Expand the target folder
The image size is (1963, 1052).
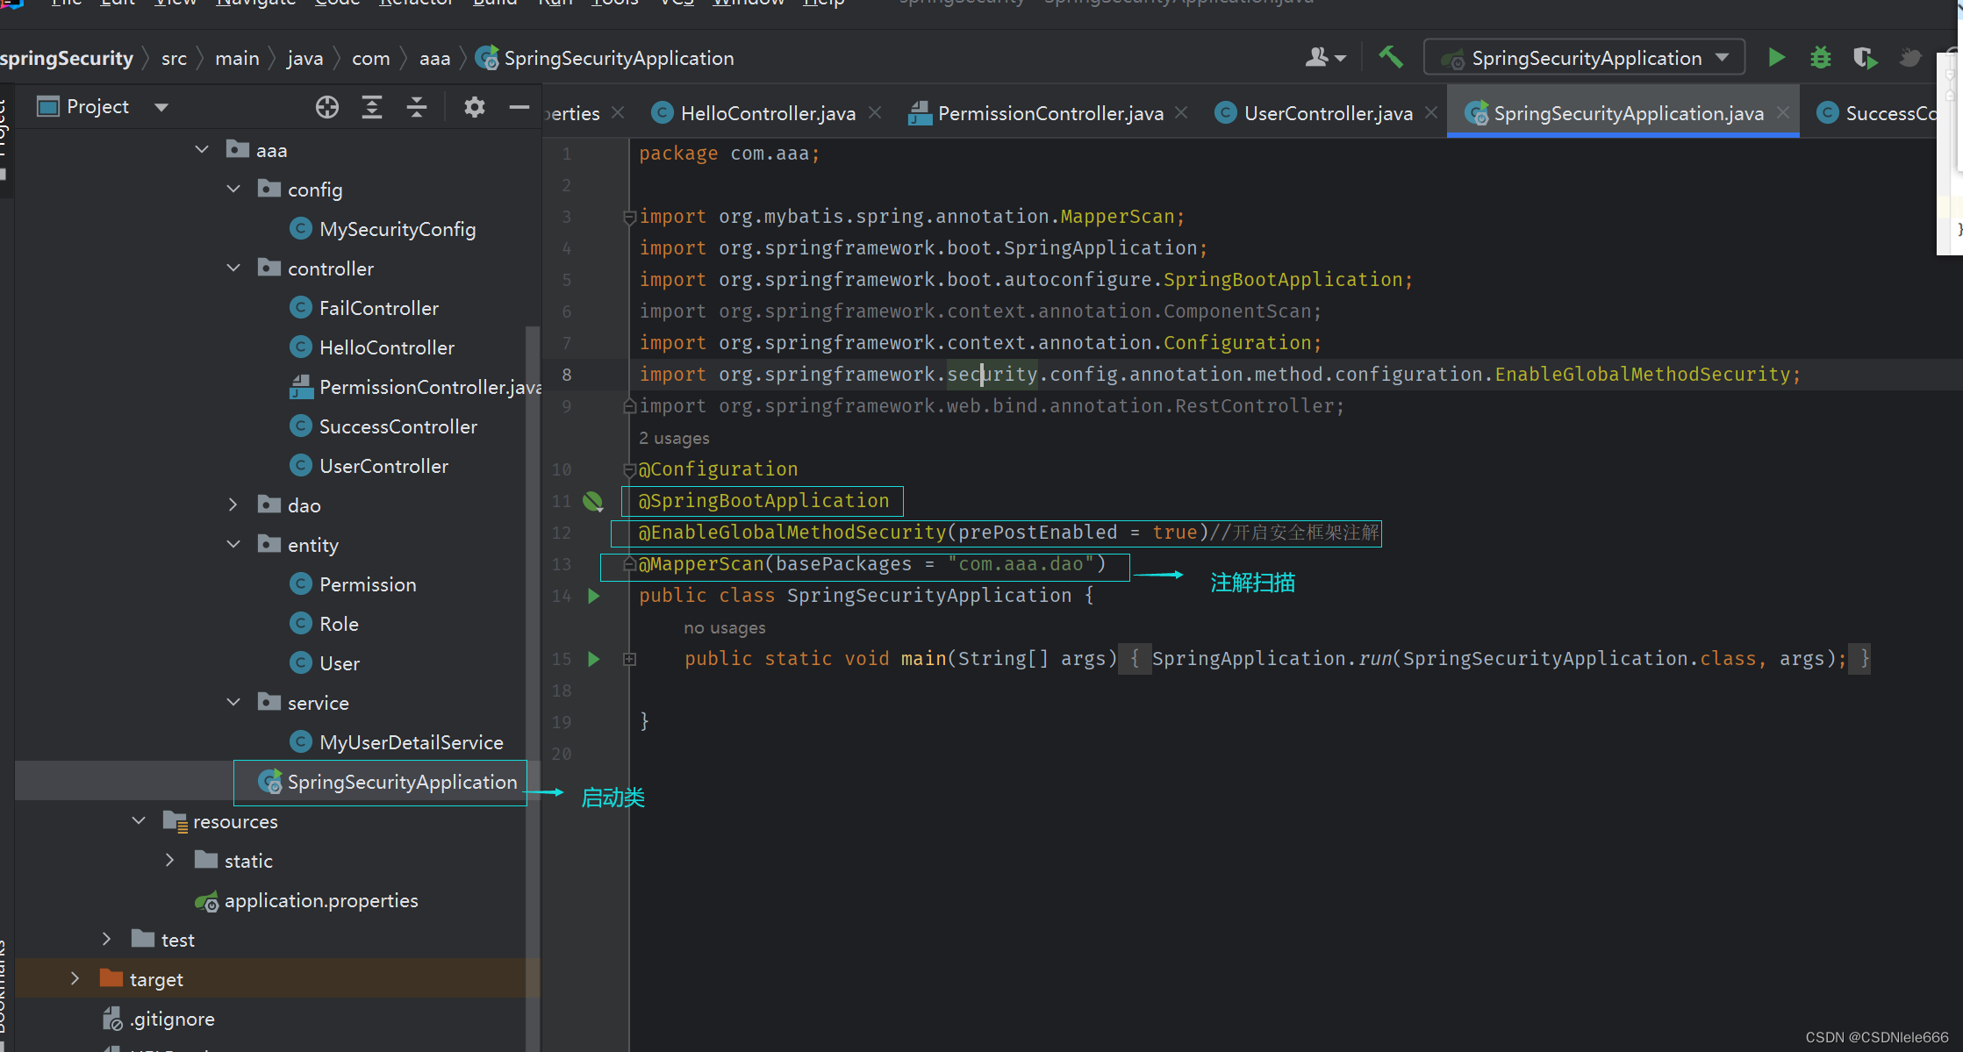click(x=75, y=978)
